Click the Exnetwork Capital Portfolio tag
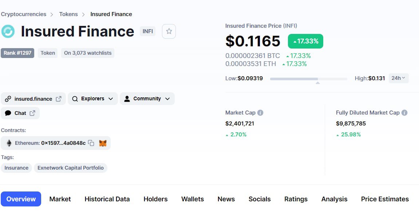This screenshot has height=213, width=419. [x=71, y=168]
